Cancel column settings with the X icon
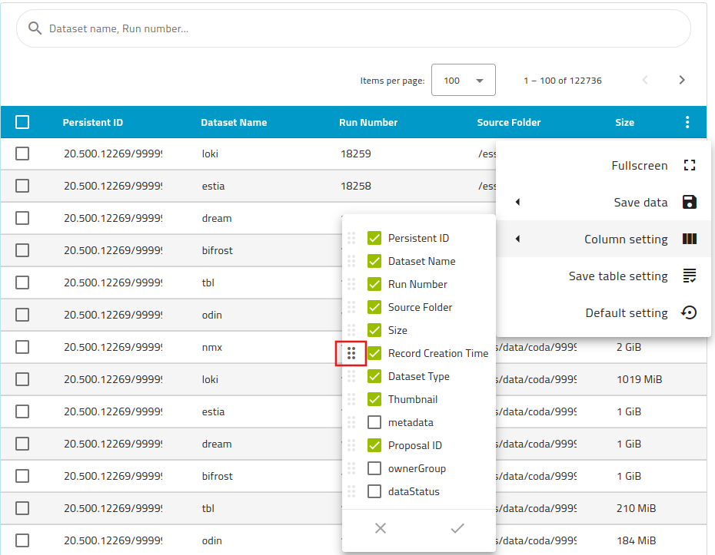This screenshot has width=715, height=555. tap(381, 528)
